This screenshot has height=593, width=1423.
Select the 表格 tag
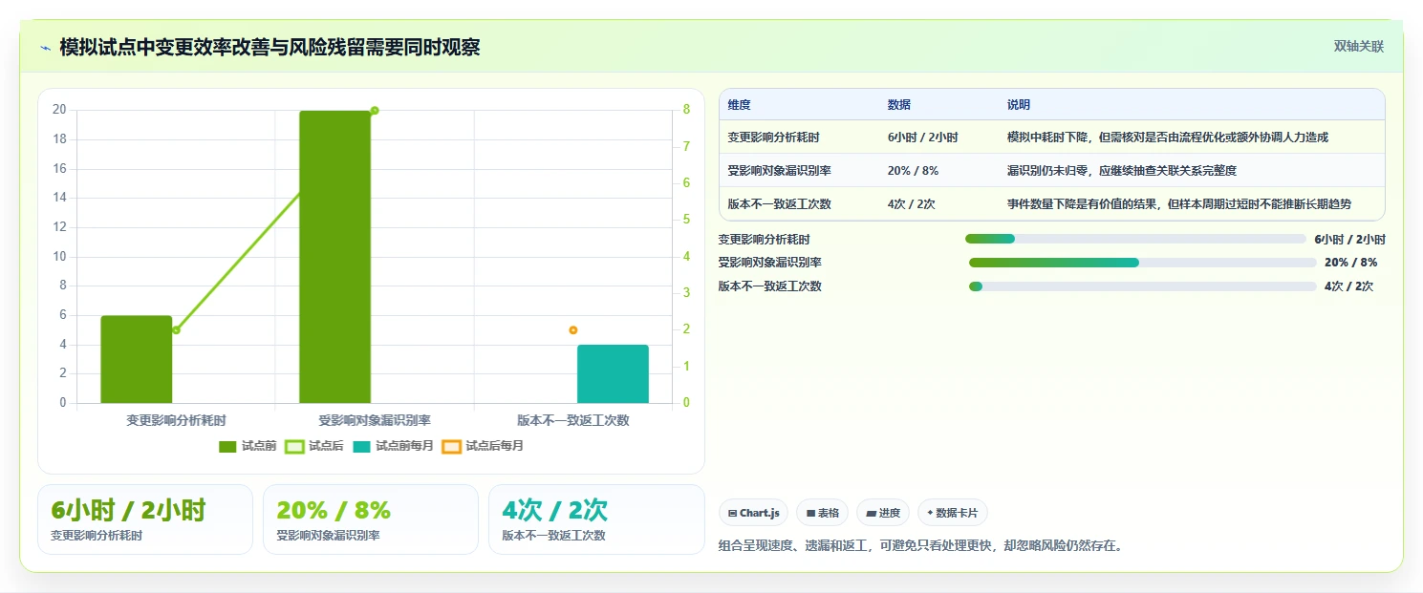(x=822, y=513)
